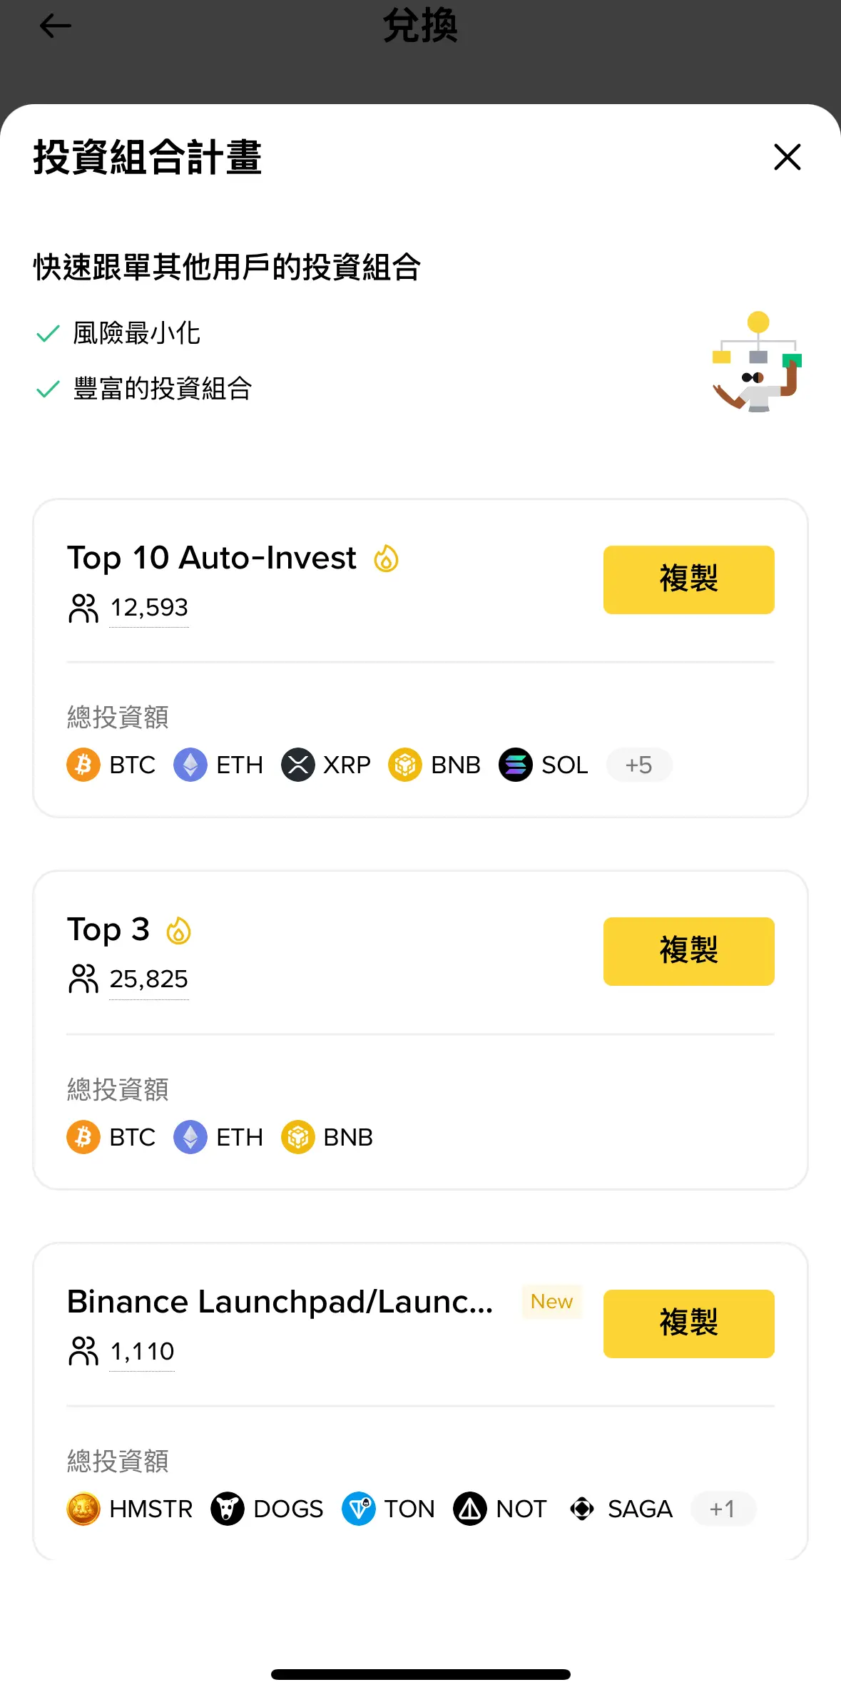
Task: Open the 12,593 subscribers count
Action: pyautogui.click(x=148, y=608)
